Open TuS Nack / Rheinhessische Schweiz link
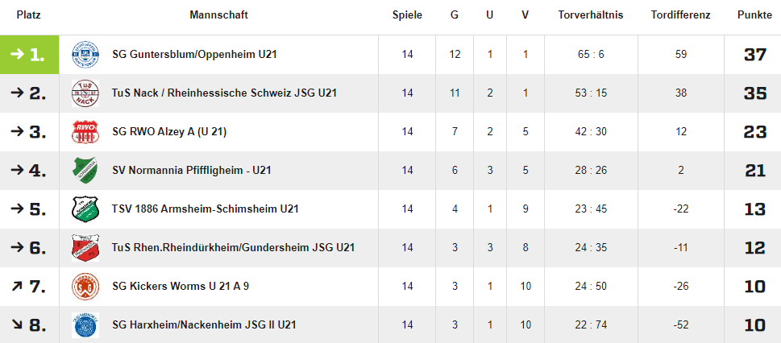This screenshot has height=343, width=781. tap(224, 93)
